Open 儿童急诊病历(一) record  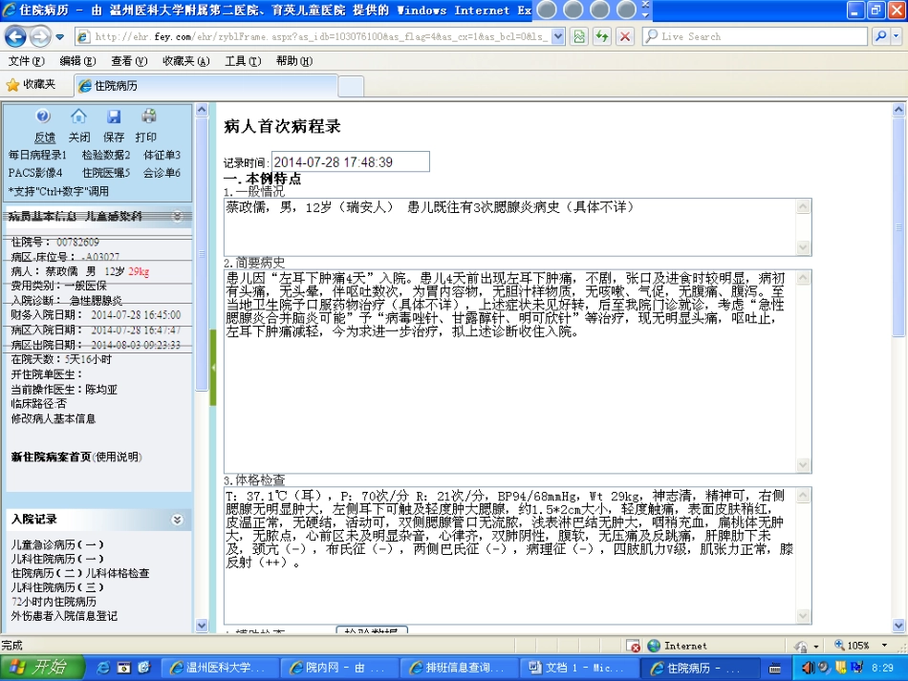[57, 544]
